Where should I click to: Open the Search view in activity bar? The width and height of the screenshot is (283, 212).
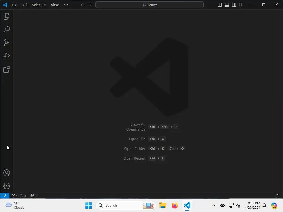tap(7, 29)
